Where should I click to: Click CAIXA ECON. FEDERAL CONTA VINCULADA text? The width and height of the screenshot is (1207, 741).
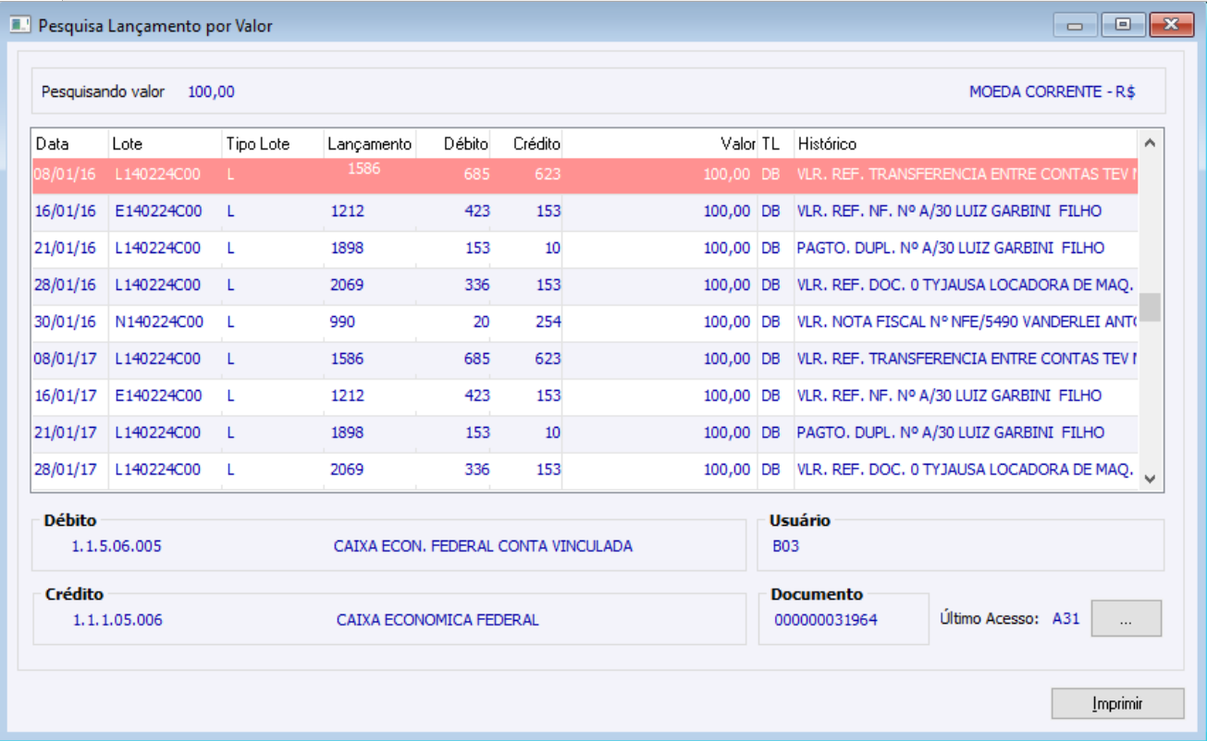click(x=483, y=546)
